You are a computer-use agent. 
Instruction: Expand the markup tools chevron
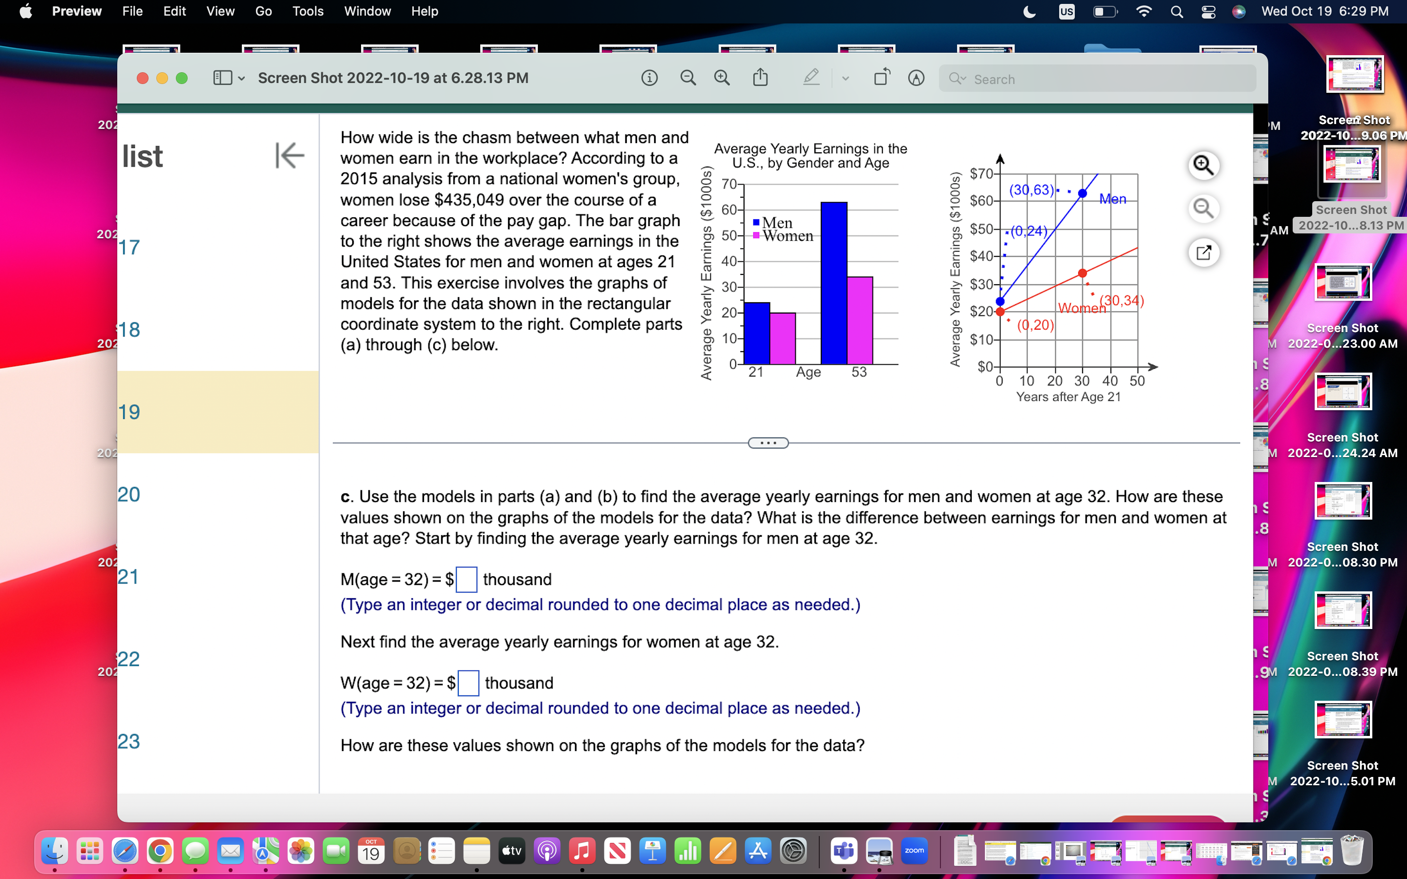pos(845,78)
